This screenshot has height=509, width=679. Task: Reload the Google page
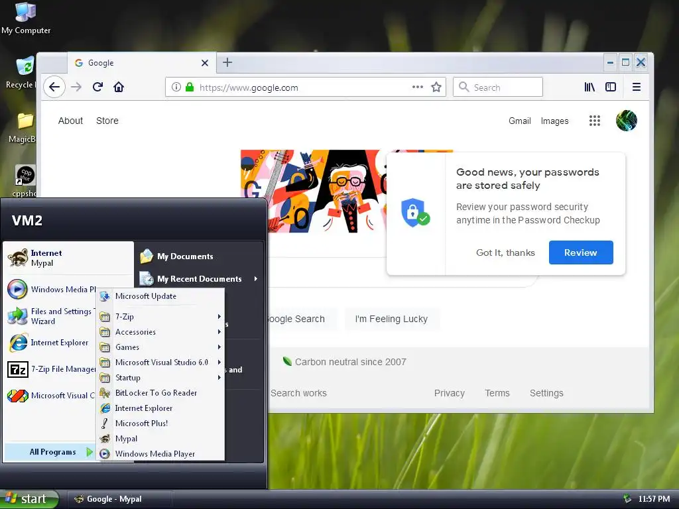tap(98, 87)
